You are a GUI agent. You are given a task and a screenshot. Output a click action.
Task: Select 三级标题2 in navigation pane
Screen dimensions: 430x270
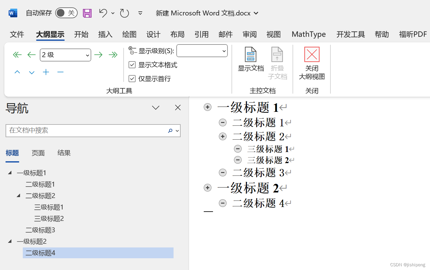click(49, 219)
